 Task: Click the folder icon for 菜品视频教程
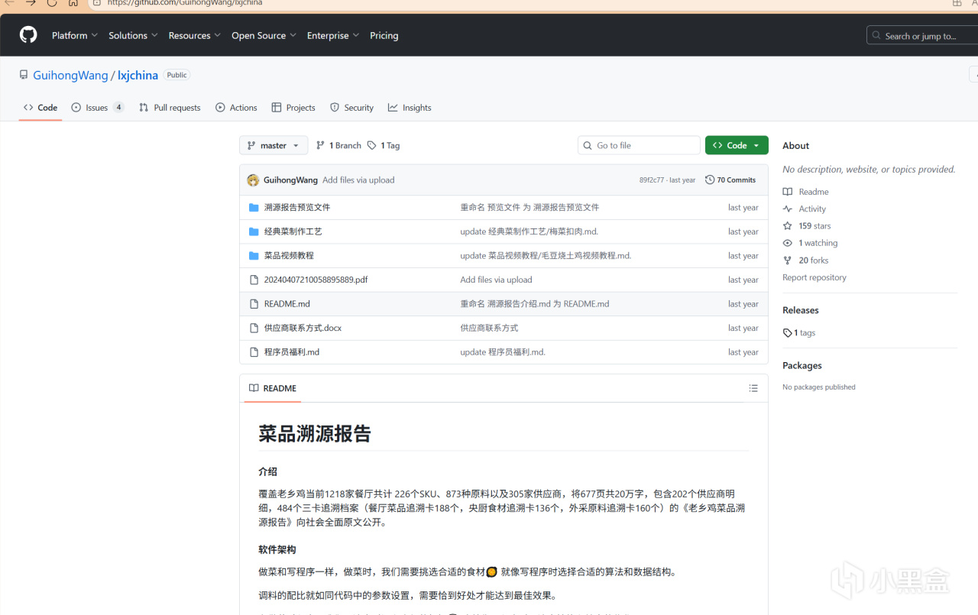pos(254,256)
